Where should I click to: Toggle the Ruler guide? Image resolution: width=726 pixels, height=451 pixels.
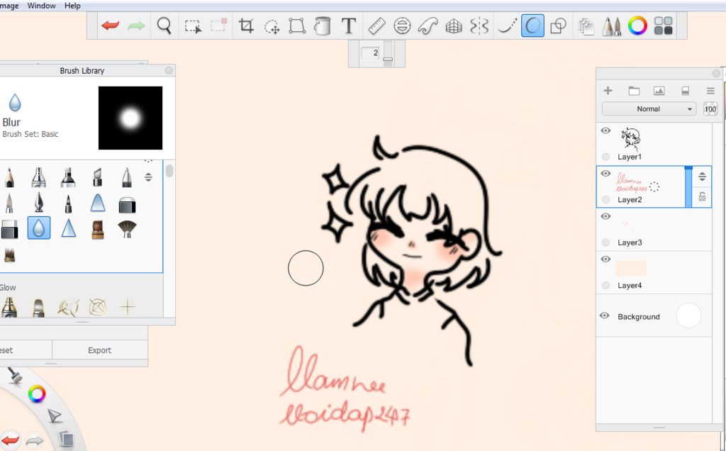(377, 26)
